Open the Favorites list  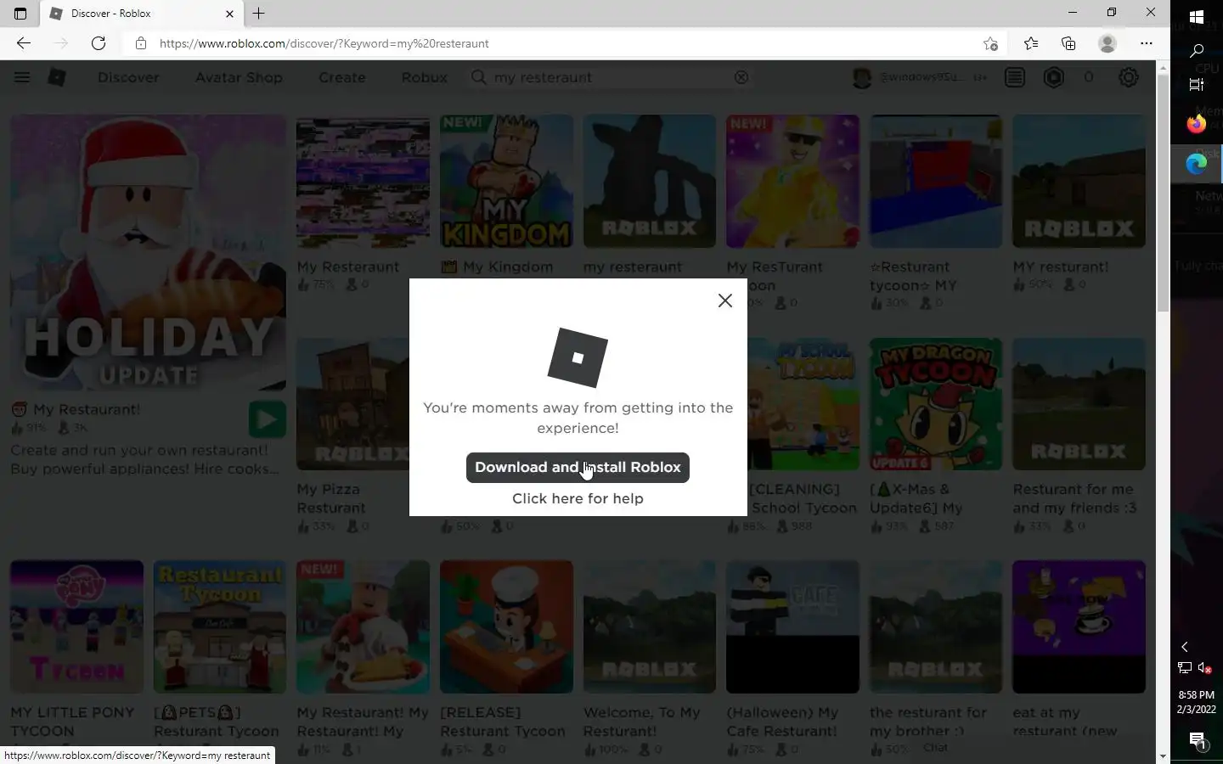1030,43
